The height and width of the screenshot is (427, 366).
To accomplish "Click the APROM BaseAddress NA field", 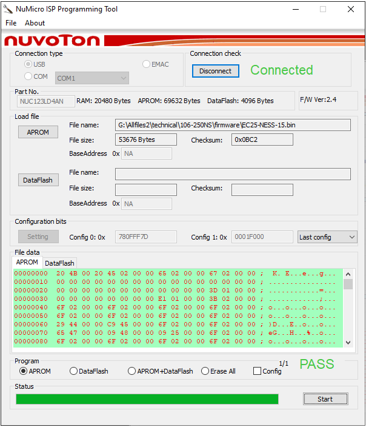I will [x=147, y=153].
